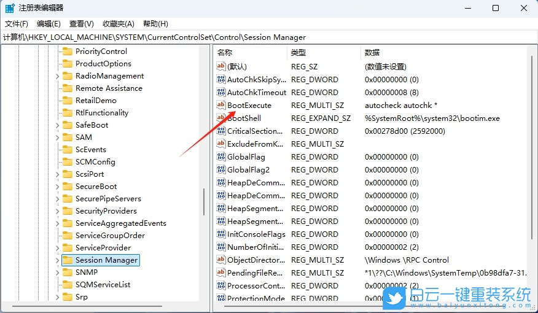Click the ProcessorCont... DWORD icon
This screenshot has height=313, width=538.
221,285
